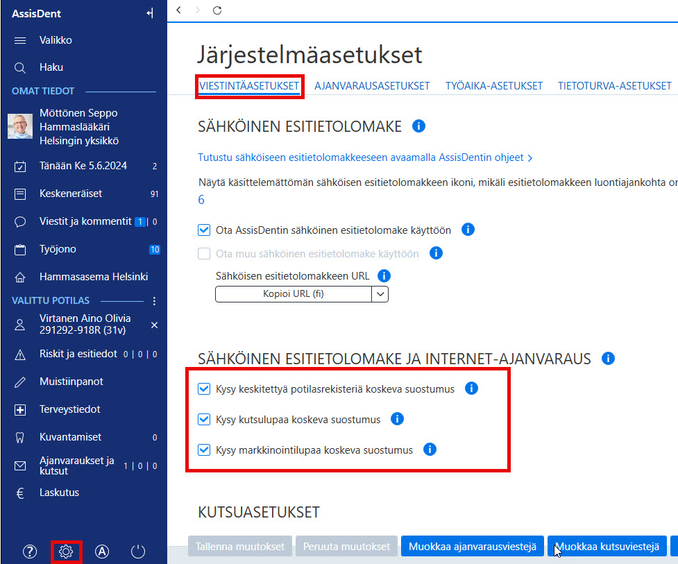The image size is (678, 564).
Task: Close selected patient Virtanen Aino Olivia
Action: pyautogui.click(x=154, y=325)
